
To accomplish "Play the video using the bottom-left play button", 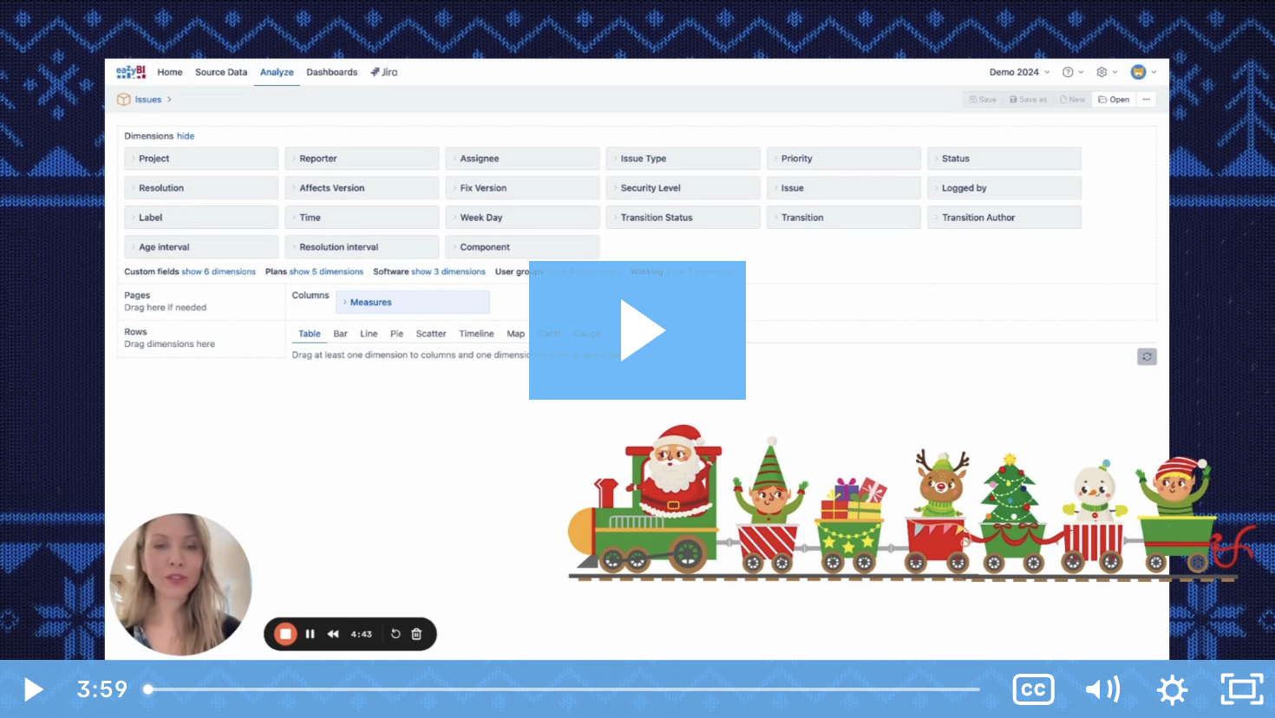I will 34,689.
